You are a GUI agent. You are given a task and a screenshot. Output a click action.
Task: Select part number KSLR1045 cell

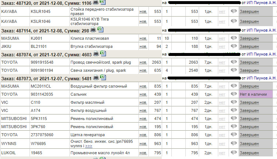tap(49, 11)
